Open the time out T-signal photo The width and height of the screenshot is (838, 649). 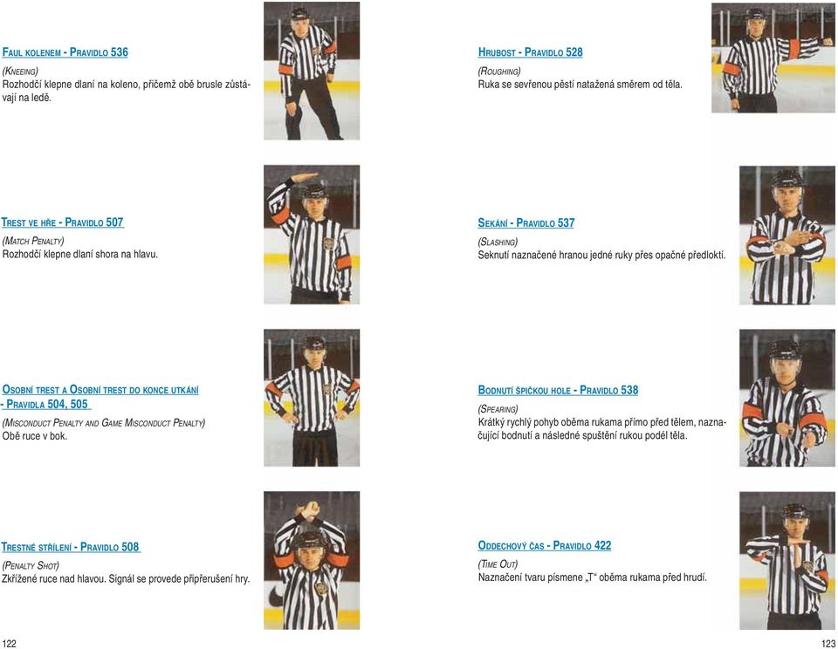pyautogui.click(x=786, y=560)
